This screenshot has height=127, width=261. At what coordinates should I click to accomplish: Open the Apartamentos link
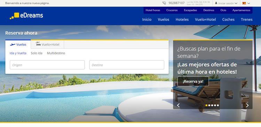(x=242, y=10)
